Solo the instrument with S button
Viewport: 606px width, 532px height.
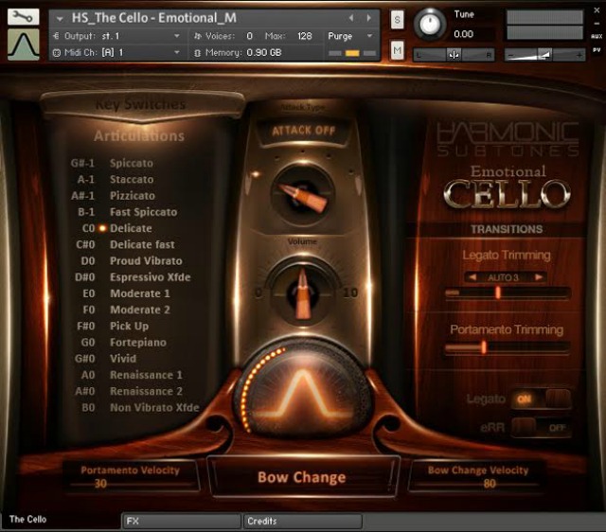point(397,20)
